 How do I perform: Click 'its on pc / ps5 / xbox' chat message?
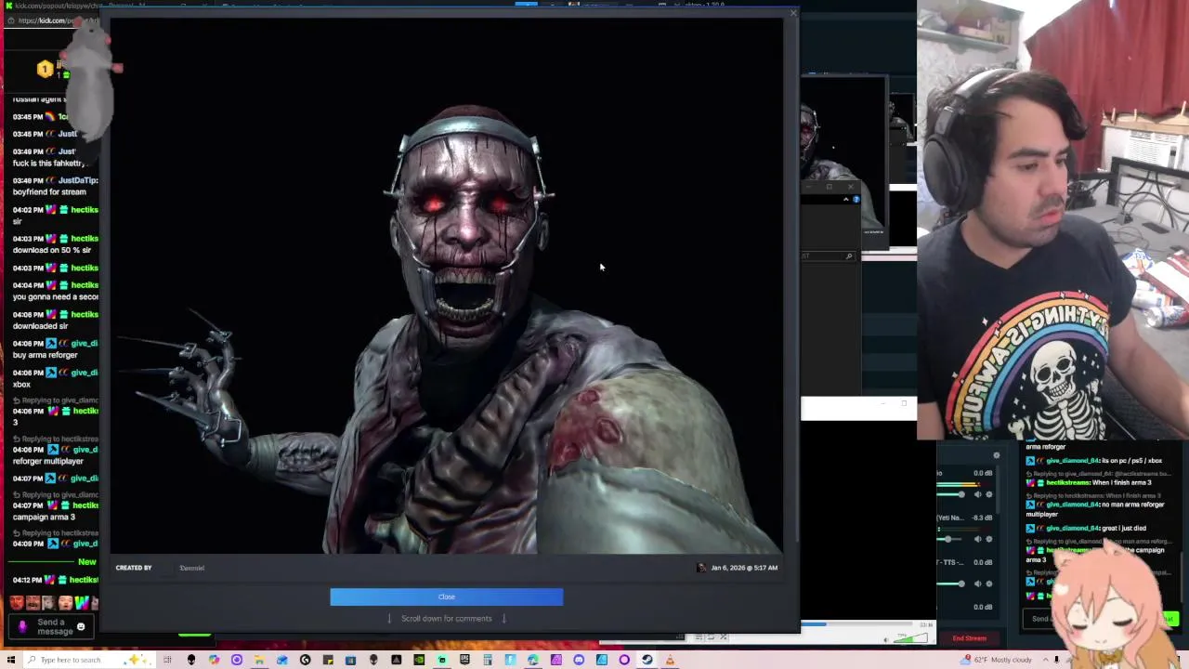(x=1130, y=461)
